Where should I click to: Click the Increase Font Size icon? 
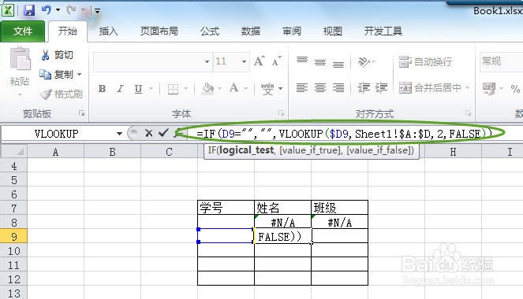coord(260,61)
